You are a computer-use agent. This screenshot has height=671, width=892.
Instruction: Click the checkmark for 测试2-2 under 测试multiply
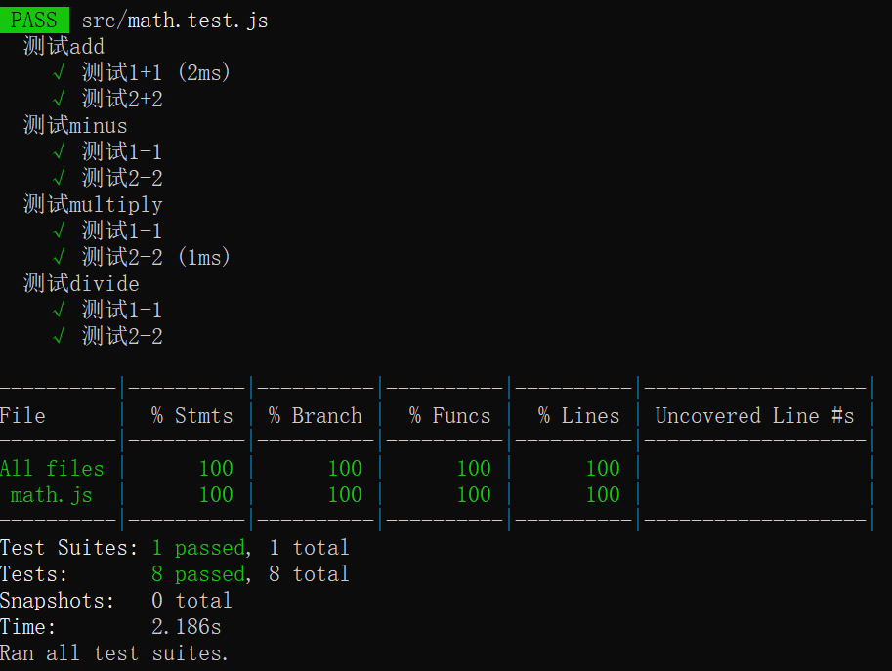coord(59,257)
